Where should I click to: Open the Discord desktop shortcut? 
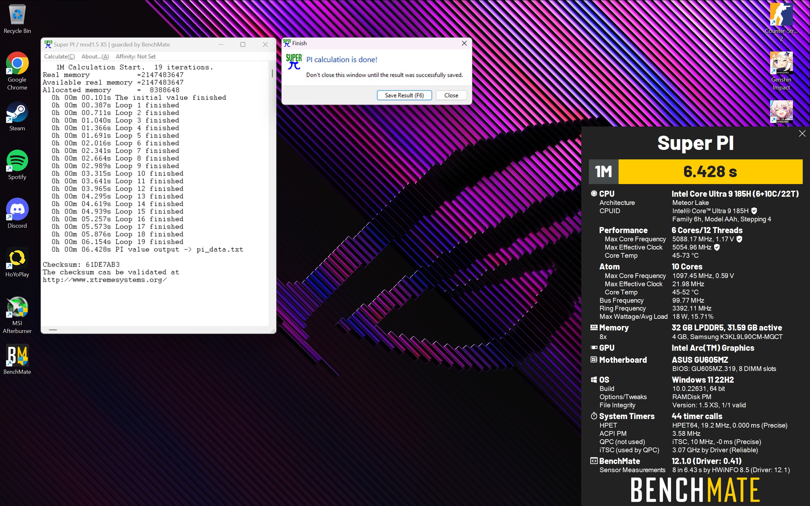pyautogui.click(x=17, y=213)
